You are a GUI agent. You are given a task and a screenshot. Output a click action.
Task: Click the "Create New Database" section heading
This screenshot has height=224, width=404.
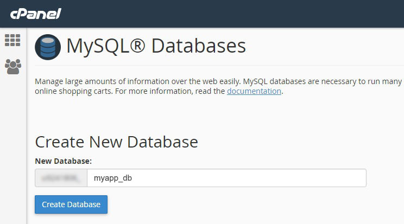tap(116, 142)
